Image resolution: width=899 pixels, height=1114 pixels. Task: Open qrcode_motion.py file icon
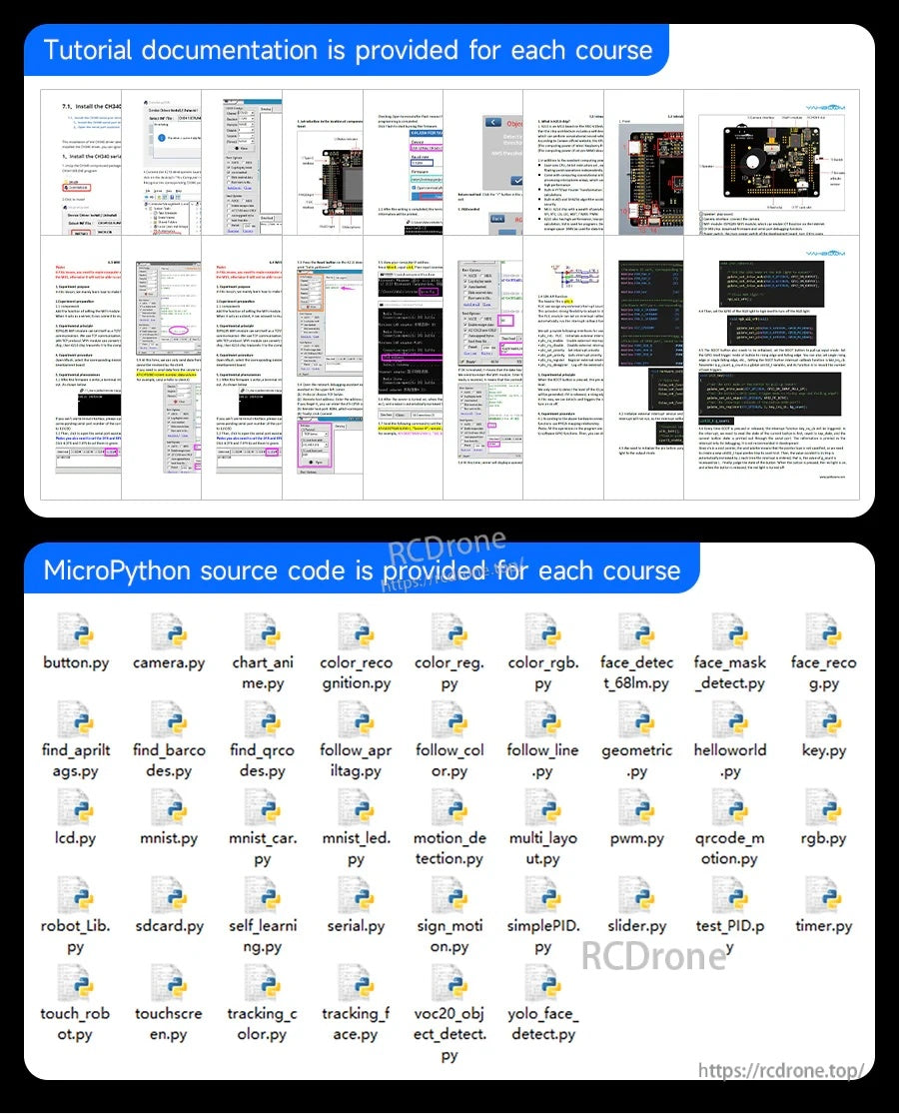[x=730, y=807]
